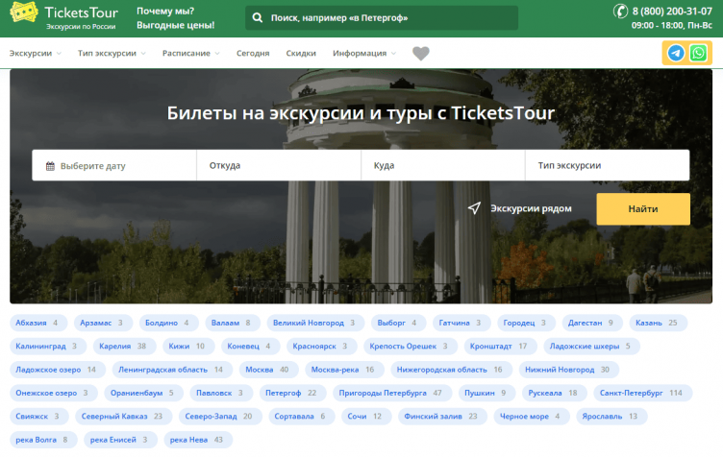Image resolution: width=723 pixels, height=457 pixels.
Task: Call phone number 8 (800) 200-31-07
Action: pos(672,12)
